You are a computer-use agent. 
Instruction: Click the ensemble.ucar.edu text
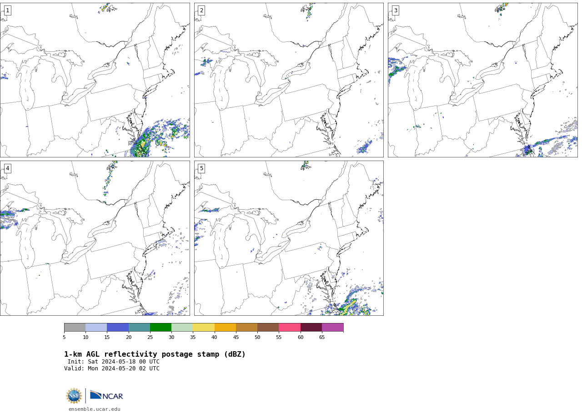coord(95,409)
